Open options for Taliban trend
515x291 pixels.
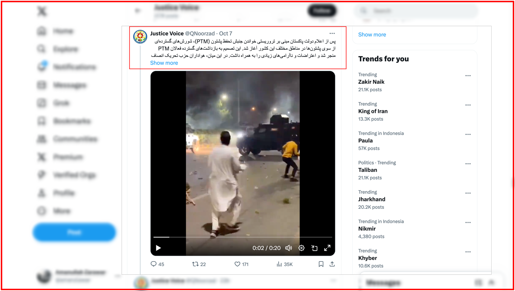point(468,164)
